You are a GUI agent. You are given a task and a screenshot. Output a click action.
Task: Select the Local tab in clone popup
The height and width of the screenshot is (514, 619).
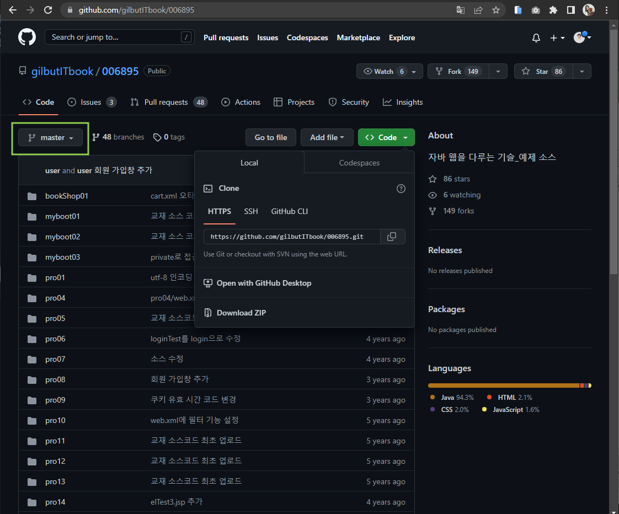[x=249, y=163]
